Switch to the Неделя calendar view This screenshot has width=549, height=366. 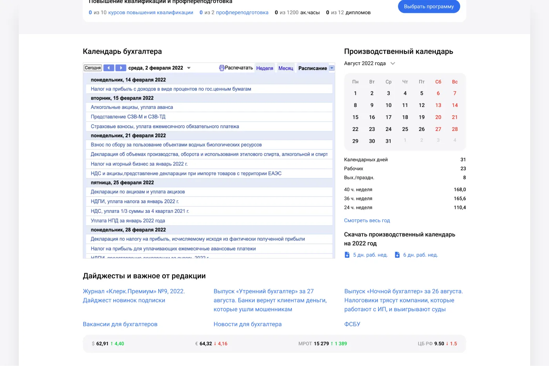(265, 68)
